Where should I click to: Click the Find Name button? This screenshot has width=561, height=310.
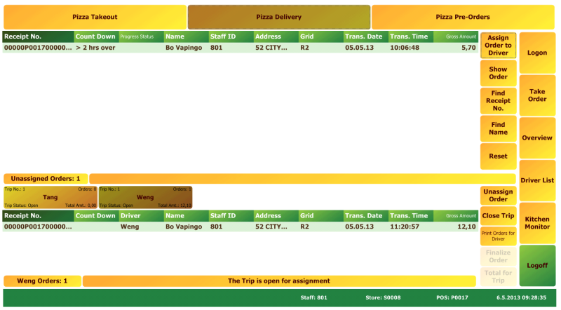[x=498, y=128]
